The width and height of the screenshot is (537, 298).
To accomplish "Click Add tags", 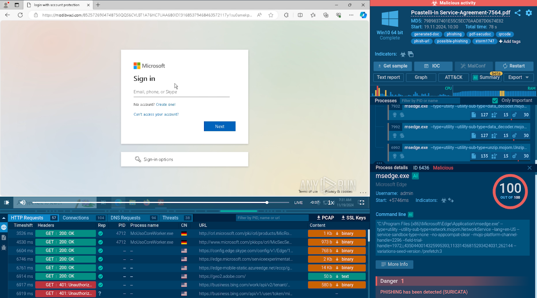I will 510,41.
